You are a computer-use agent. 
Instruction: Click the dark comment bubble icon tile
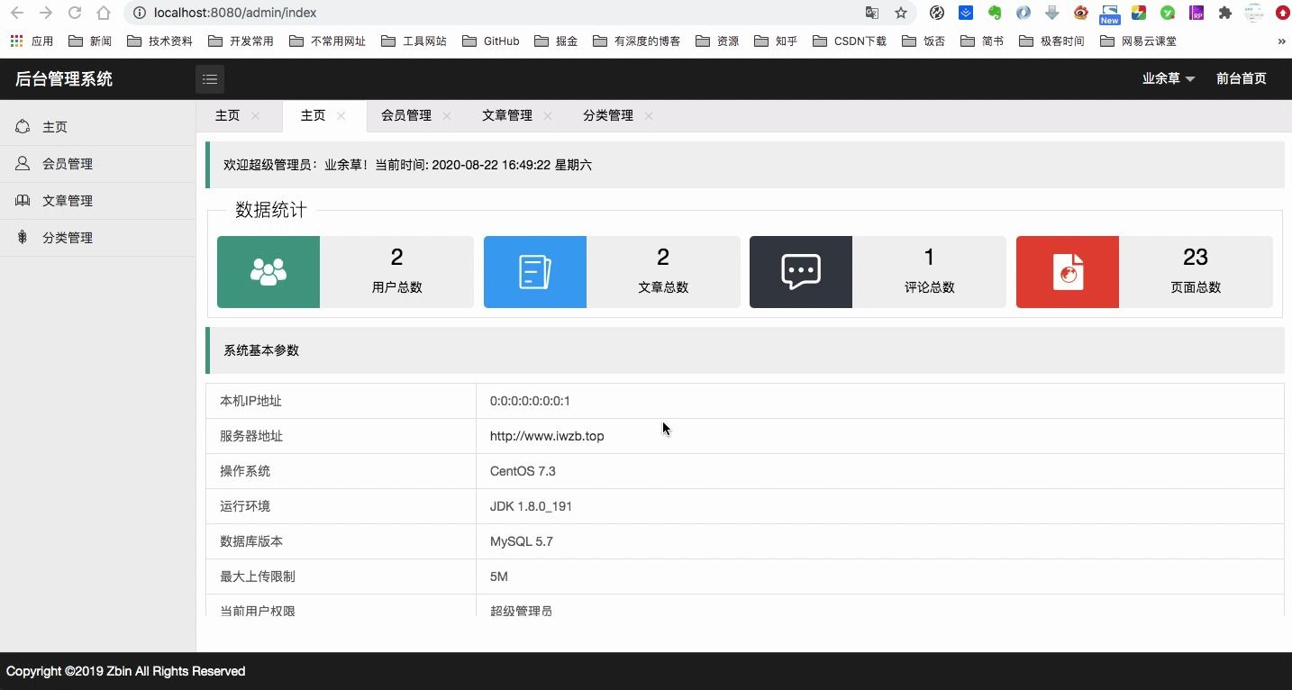801,272
